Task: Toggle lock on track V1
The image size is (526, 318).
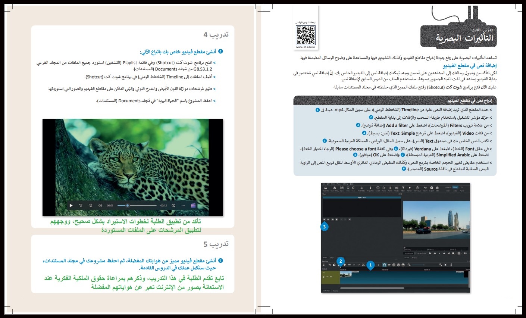Action: click(324, 277)
